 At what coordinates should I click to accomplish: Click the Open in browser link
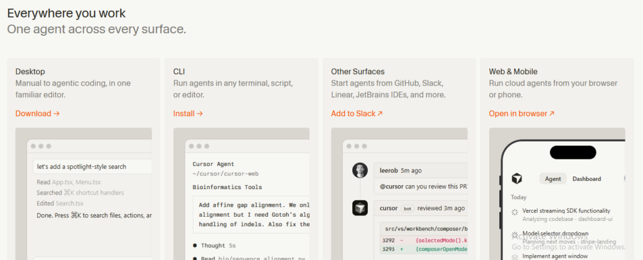pyautogui.click(x=522, y=114)
